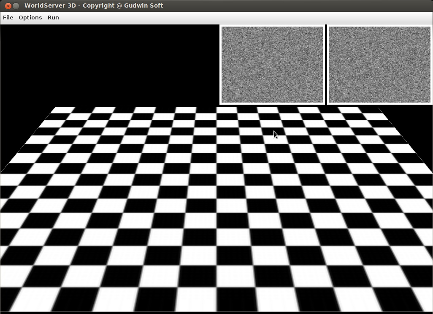This screenshot has width=433, height=314.
Task: Minimize the WorldServer 3D window
Action: (16, 5)
